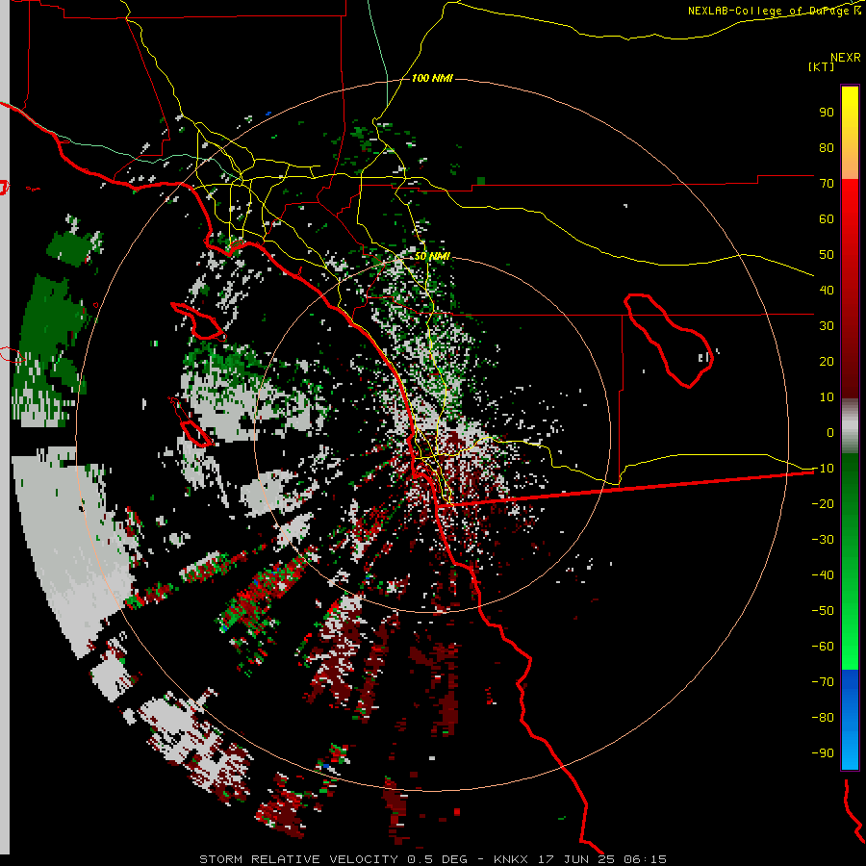Pick the gray zero-velocity color bar segment

(850, 425)
